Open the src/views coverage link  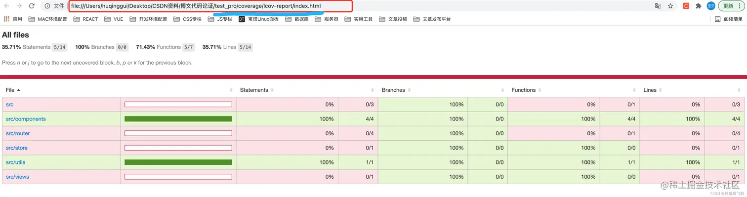point(17,177)
